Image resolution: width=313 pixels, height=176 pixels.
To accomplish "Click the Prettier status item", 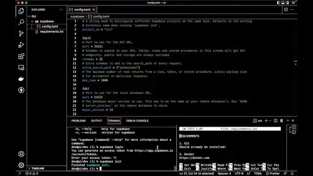I will [x=273, y=174].
